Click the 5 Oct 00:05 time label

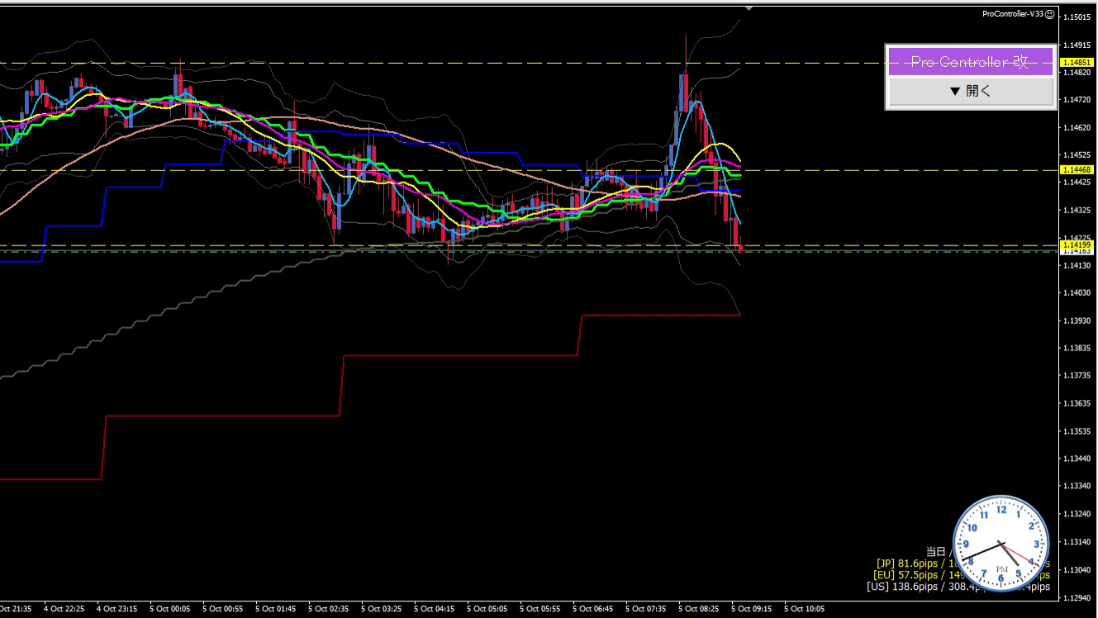(x=169, y=609)
